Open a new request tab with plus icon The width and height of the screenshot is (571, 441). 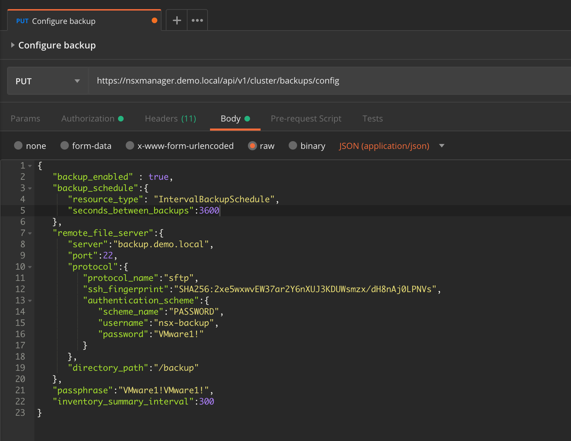177,20
